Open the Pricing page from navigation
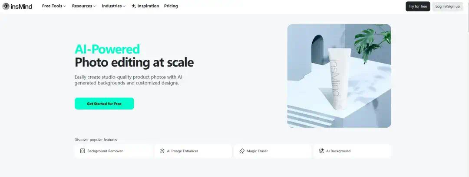Viewport: 469px width, 177px height. [x=171, y=6]
